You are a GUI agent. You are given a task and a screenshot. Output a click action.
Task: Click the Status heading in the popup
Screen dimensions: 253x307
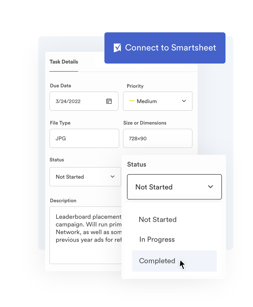(x=137, y=164)
